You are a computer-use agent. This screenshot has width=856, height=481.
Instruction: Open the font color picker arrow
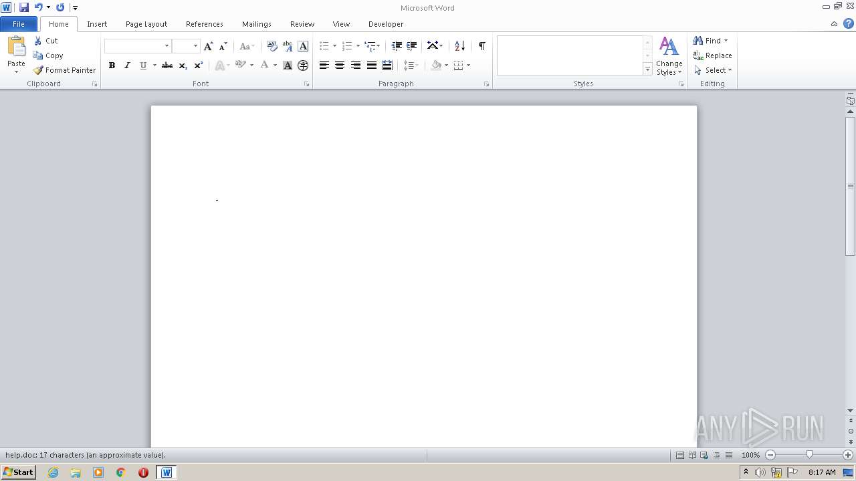pos(275,65)
